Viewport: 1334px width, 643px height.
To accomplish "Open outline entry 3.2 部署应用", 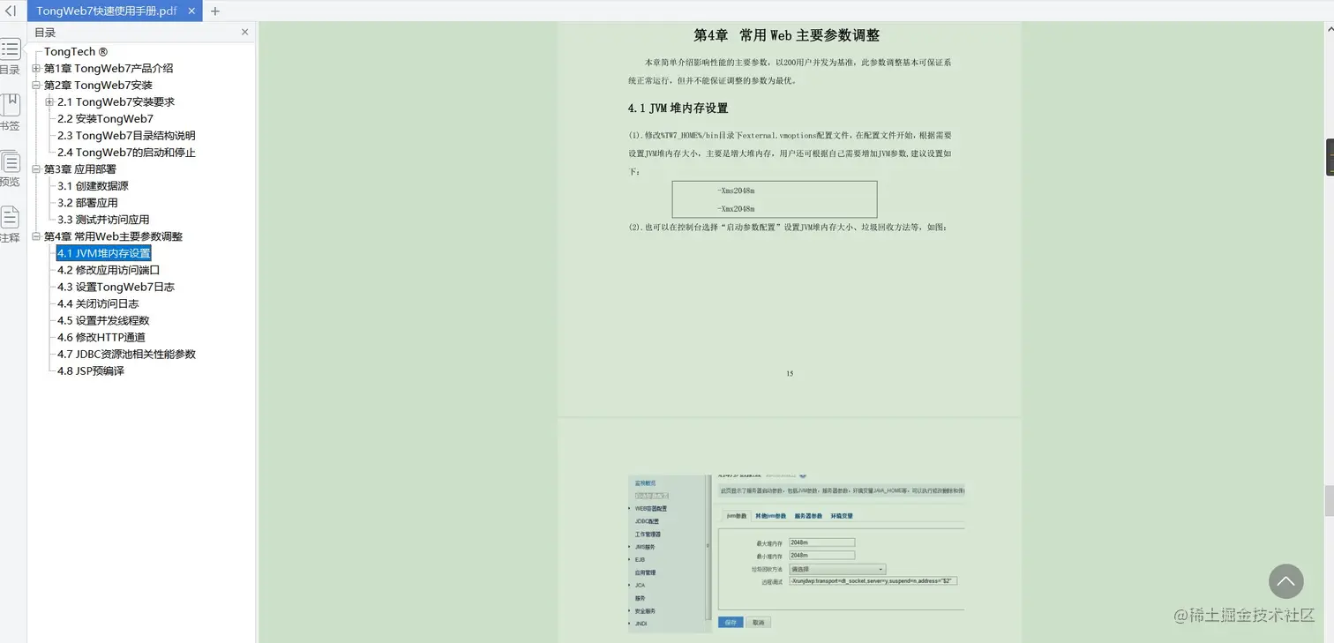I will click(87, 202).
